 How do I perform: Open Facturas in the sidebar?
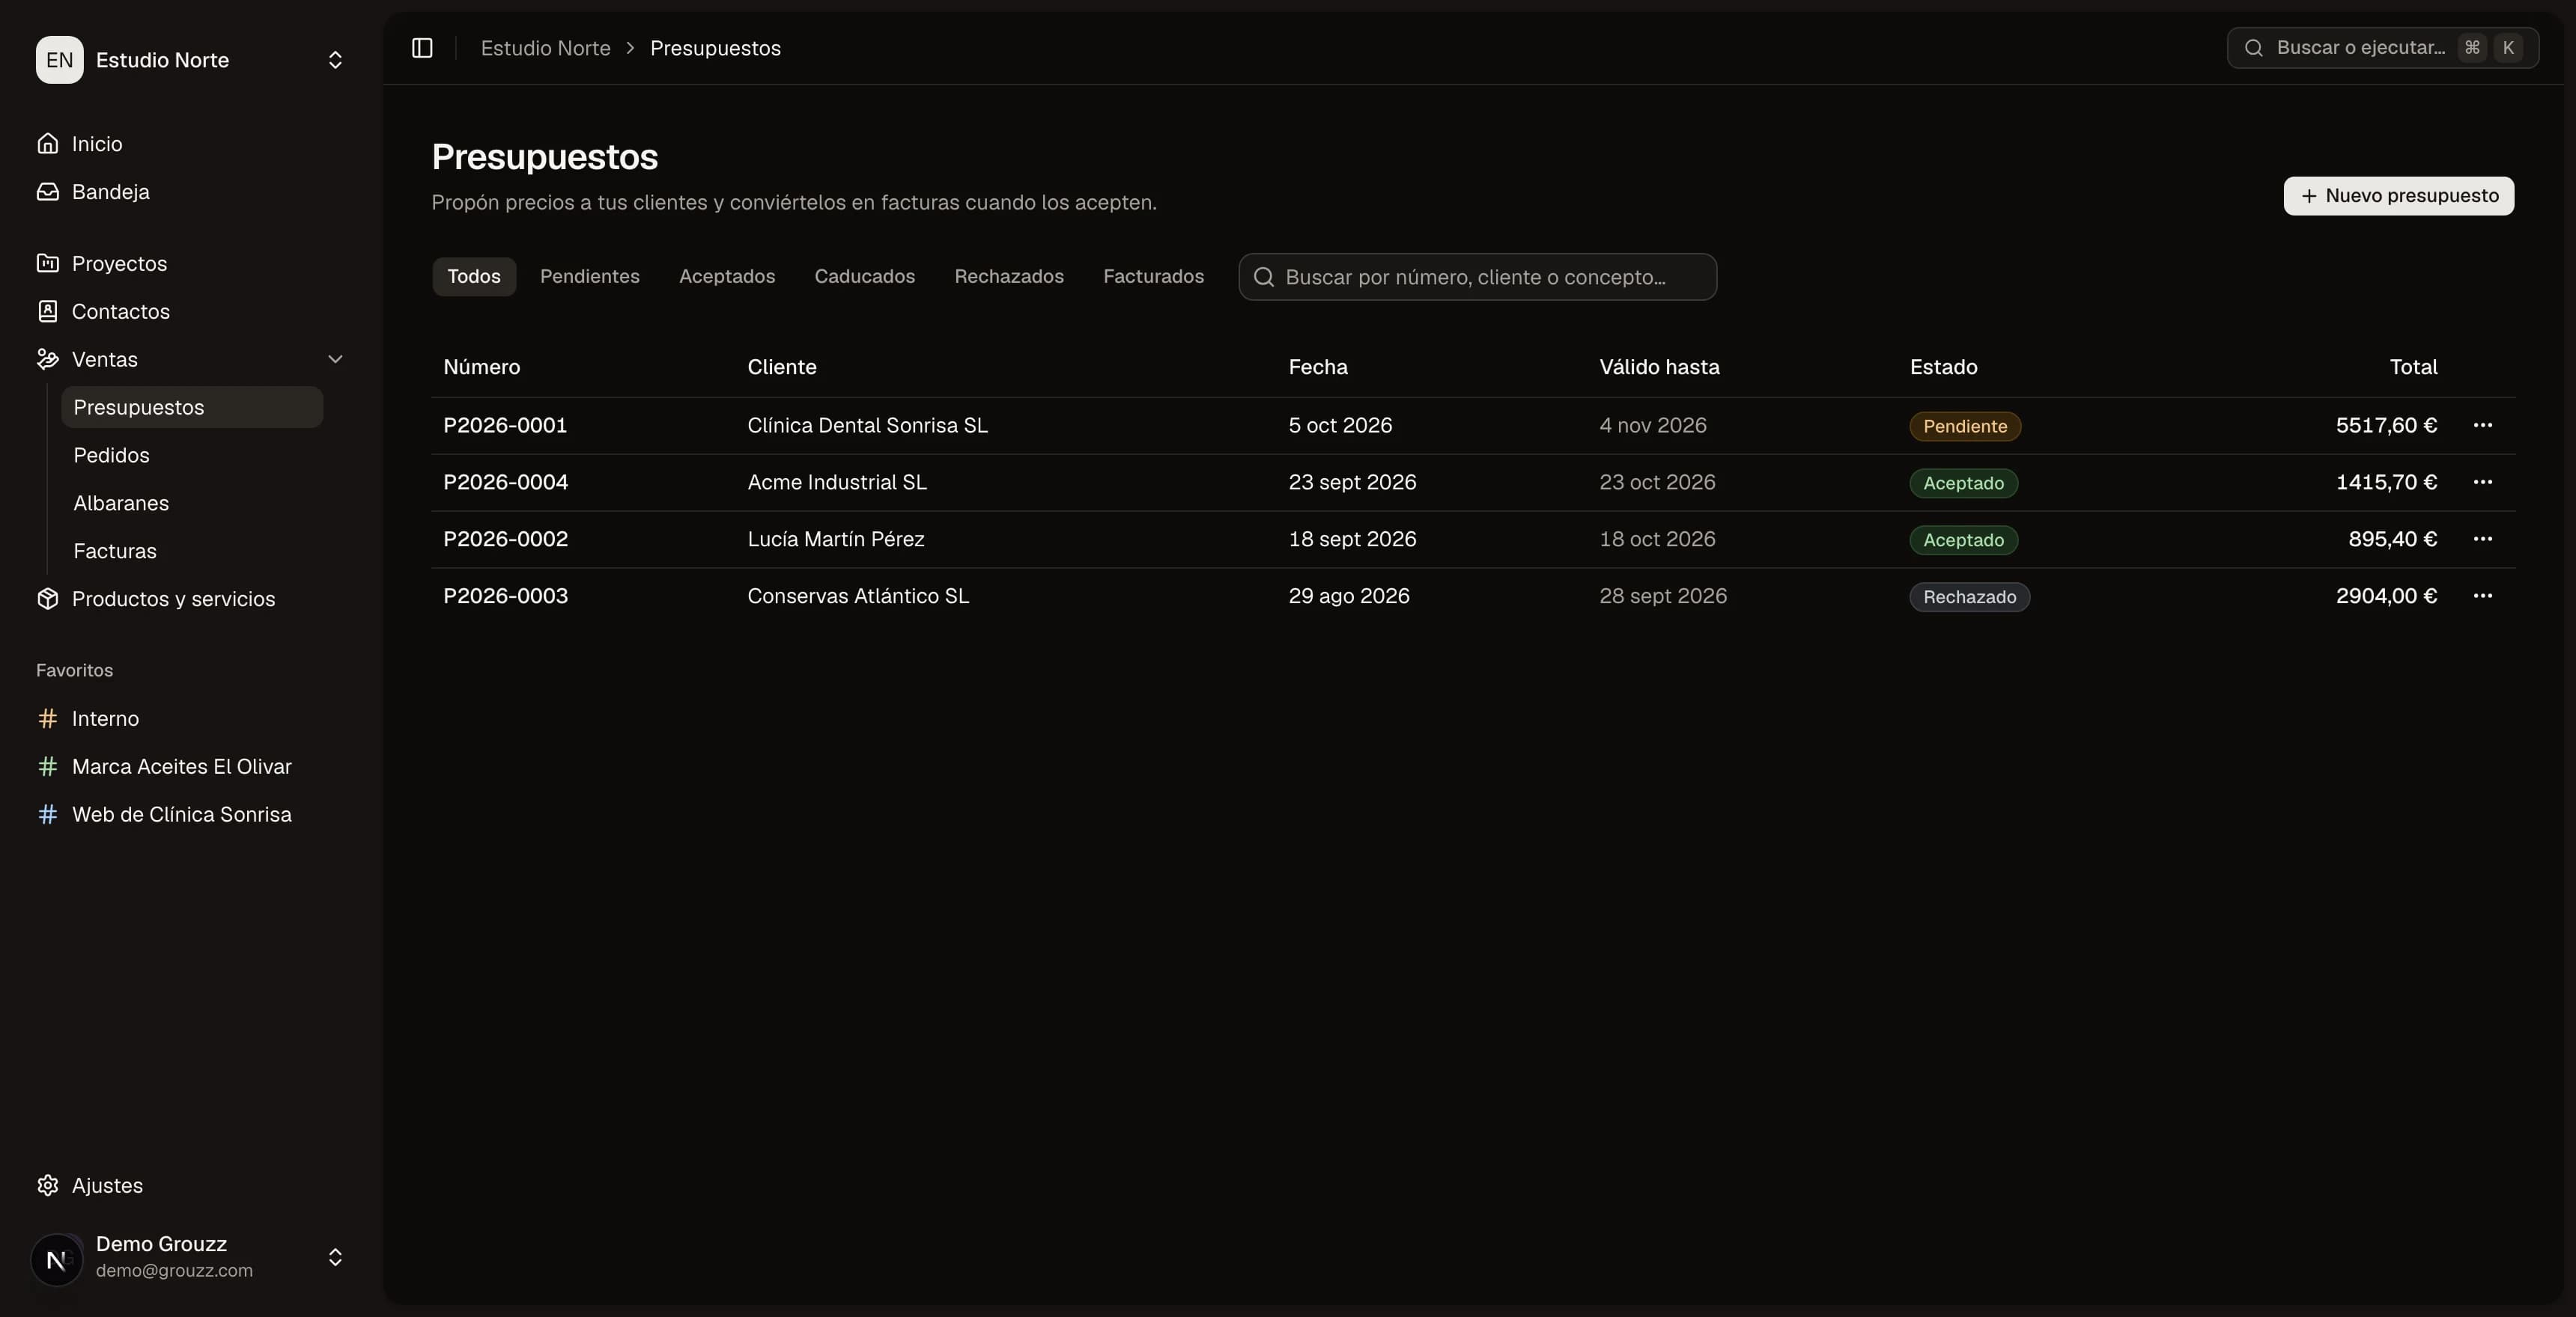[192, 551]
